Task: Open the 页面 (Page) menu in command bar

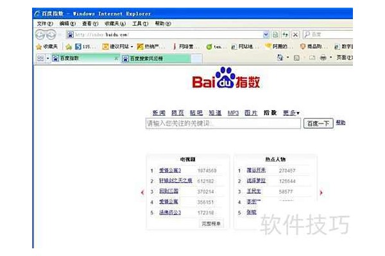Action: tap(344, 58)
